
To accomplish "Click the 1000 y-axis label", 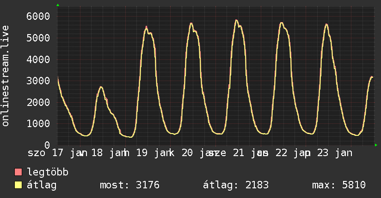I will tap(38, 123).
